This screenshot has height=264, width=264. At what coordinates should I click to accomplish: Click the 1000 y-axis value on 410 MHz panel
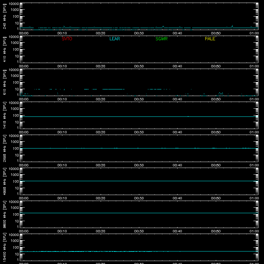(15, 43)
